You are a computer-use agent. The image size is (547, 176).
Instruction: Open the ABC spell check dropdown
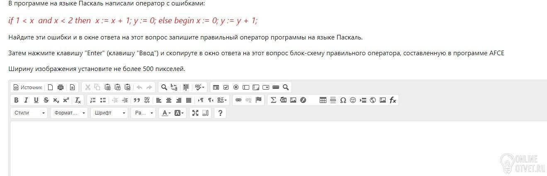coord(200,87)
